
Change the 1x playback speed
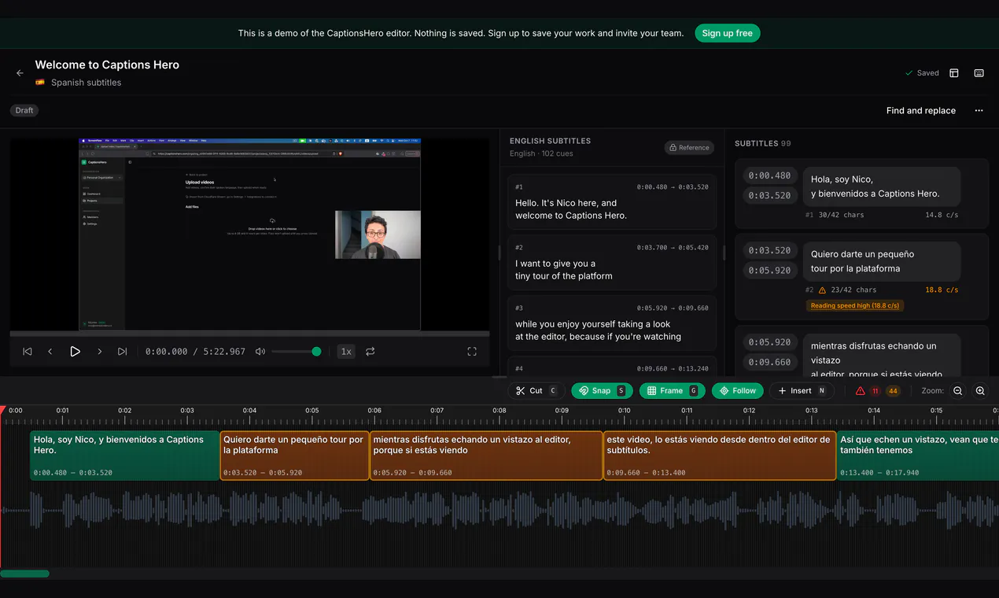pos(345,352)
